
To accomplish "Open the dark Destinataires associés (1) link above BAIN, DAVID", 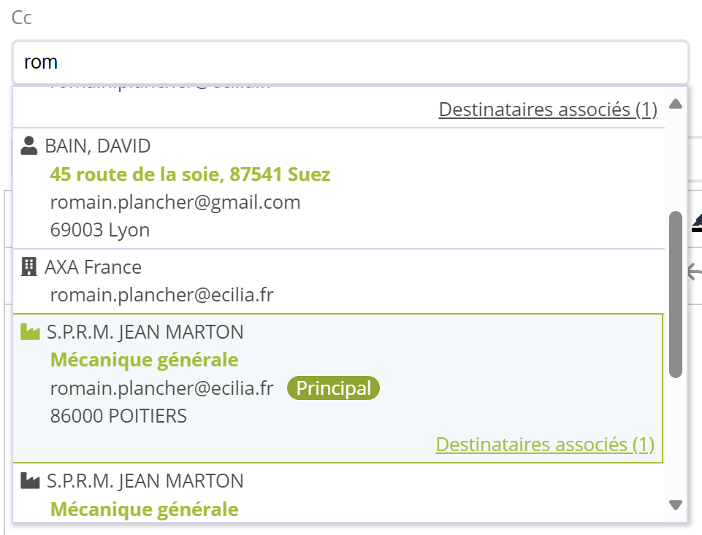I will [548, 109].
